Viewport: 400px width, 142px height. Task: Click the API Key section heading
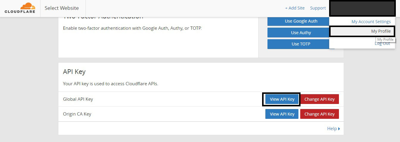pos(74,72)
